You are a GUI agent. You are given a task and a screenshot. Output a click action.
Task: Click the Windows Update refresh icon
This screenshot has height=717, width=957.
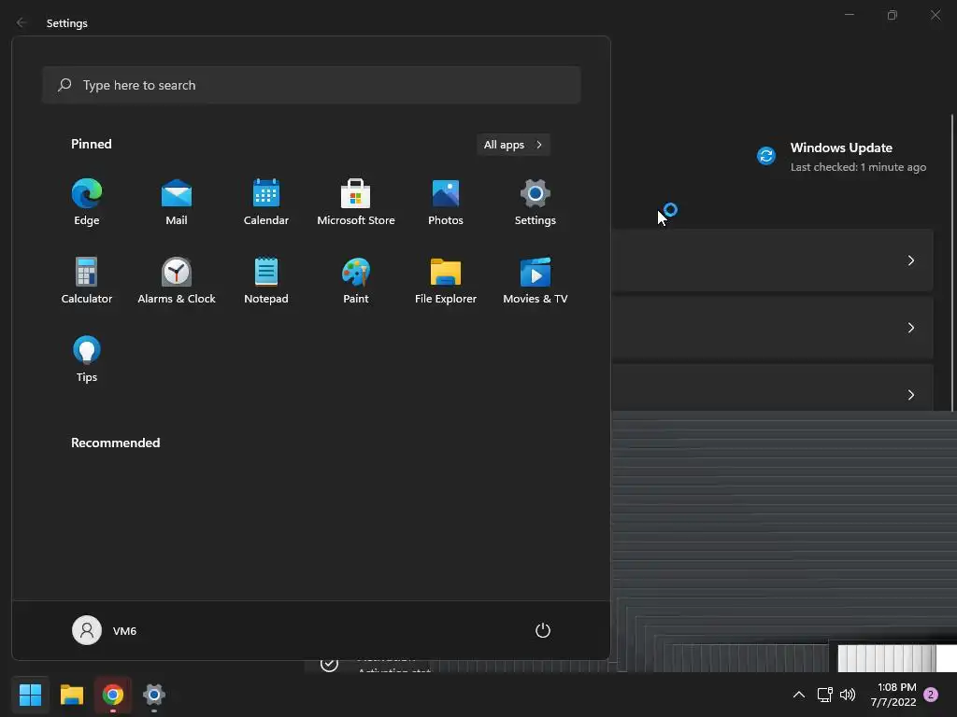coord(766,156)
